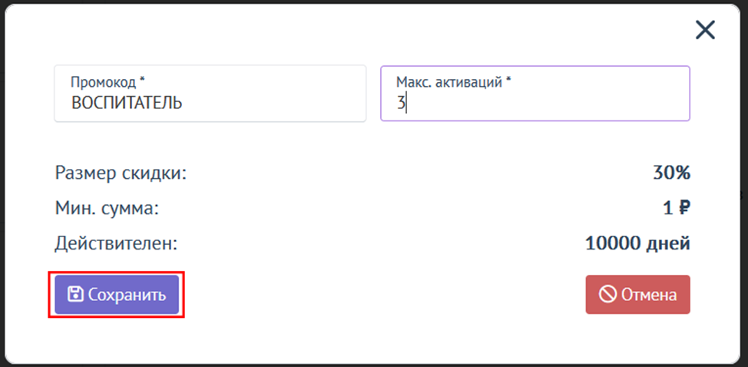Click the floppy disk icon on Сохранить

point(75,295)
